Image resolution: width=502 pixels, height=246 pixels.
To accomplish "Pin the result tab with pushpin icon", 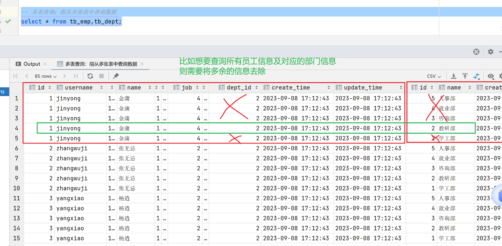I will tap(116, 76).
